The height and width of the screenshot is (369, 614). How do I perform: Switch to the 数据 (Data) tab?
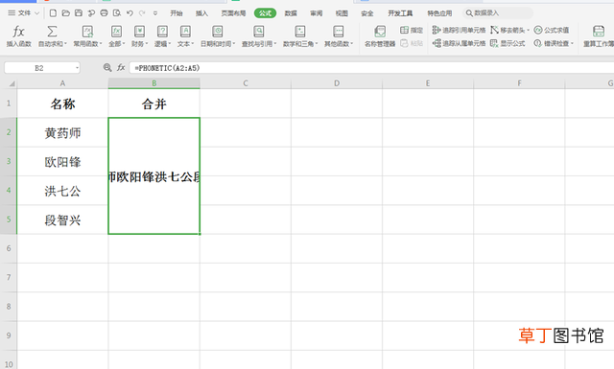[x=291, y=13]
